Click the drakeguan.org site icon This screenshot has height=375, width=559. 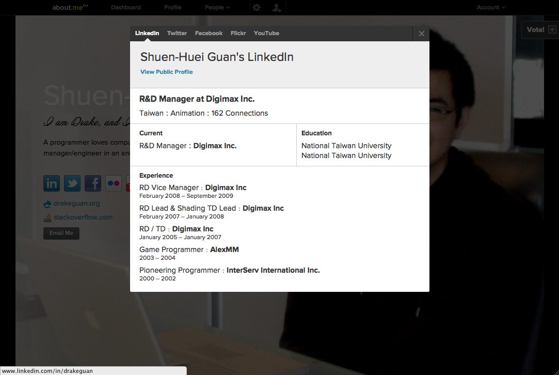click(x=47, y=204)
